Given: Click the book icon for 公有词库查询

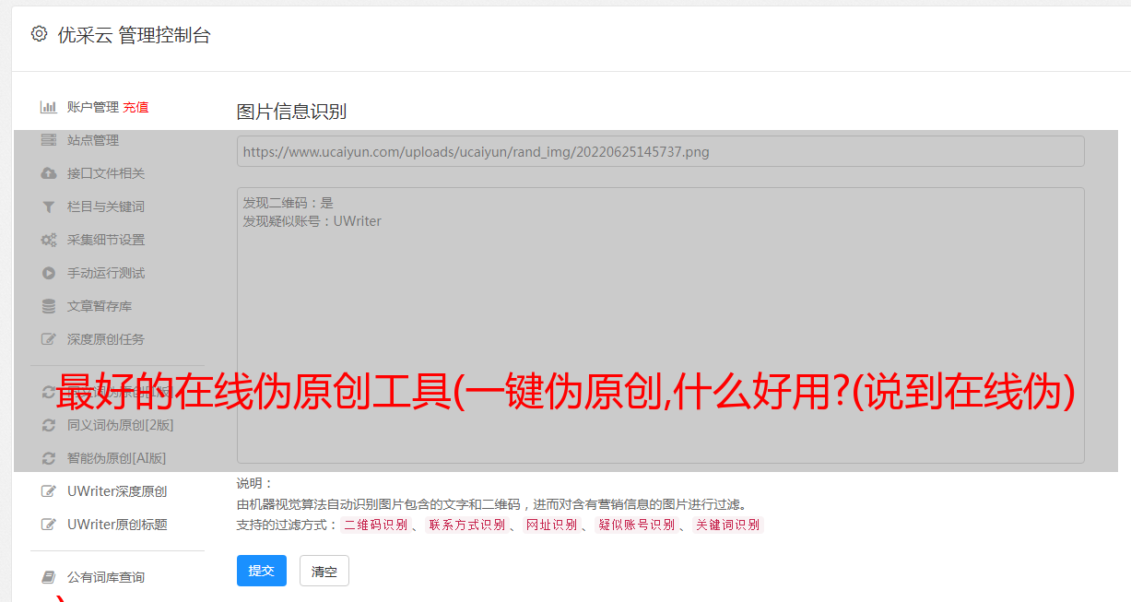Looking at the screenshot, I should pyautogui.click(x=49, y=577).
